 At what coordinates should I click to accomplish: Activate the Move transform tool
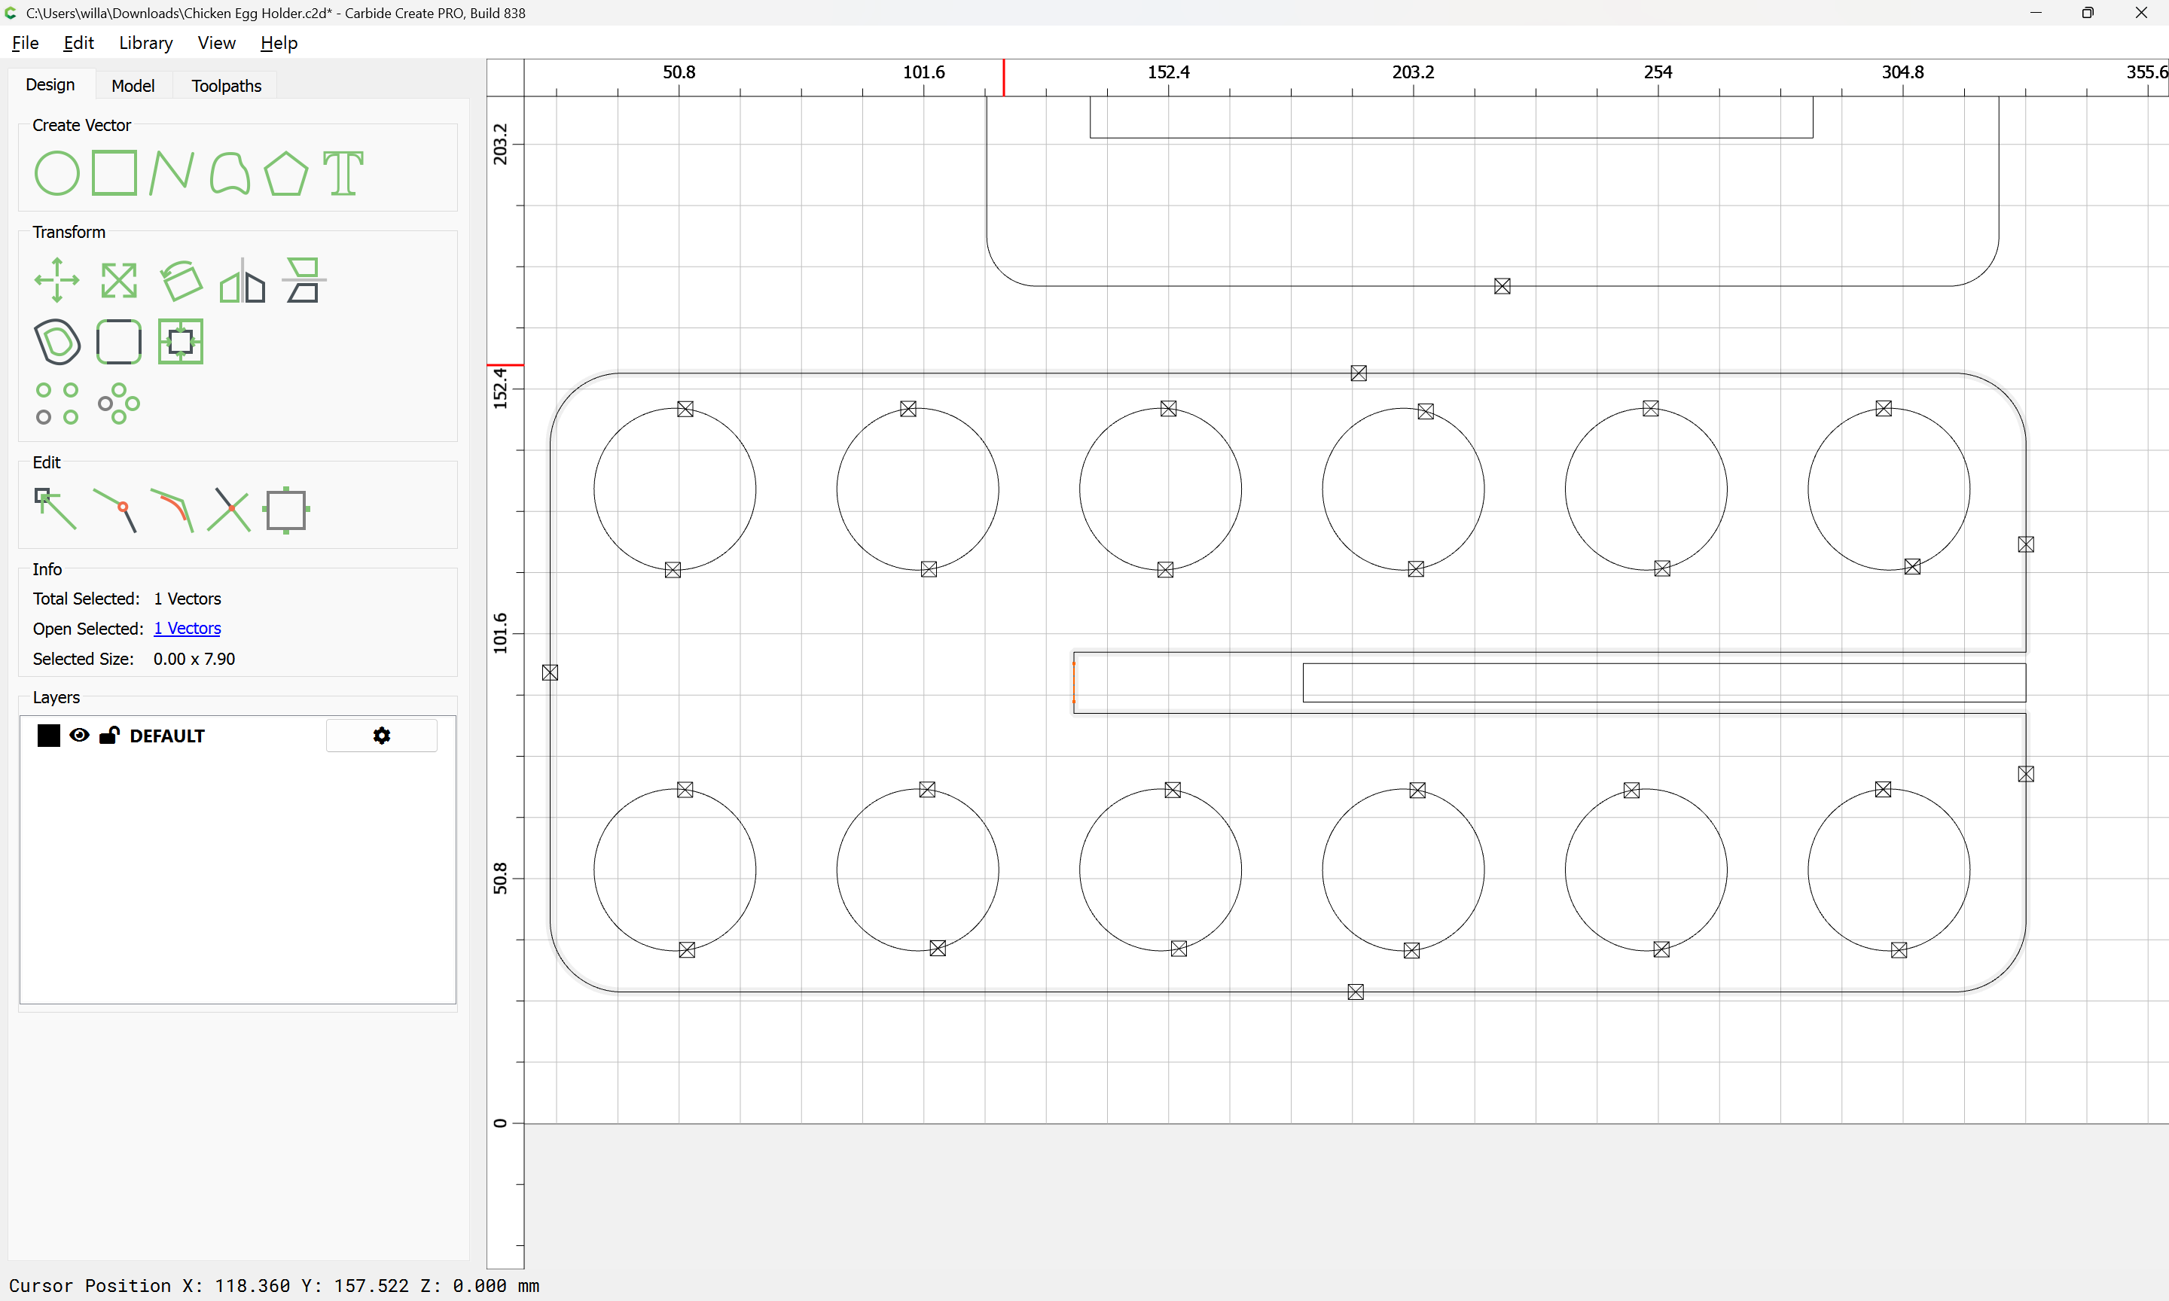click(57, 281)
